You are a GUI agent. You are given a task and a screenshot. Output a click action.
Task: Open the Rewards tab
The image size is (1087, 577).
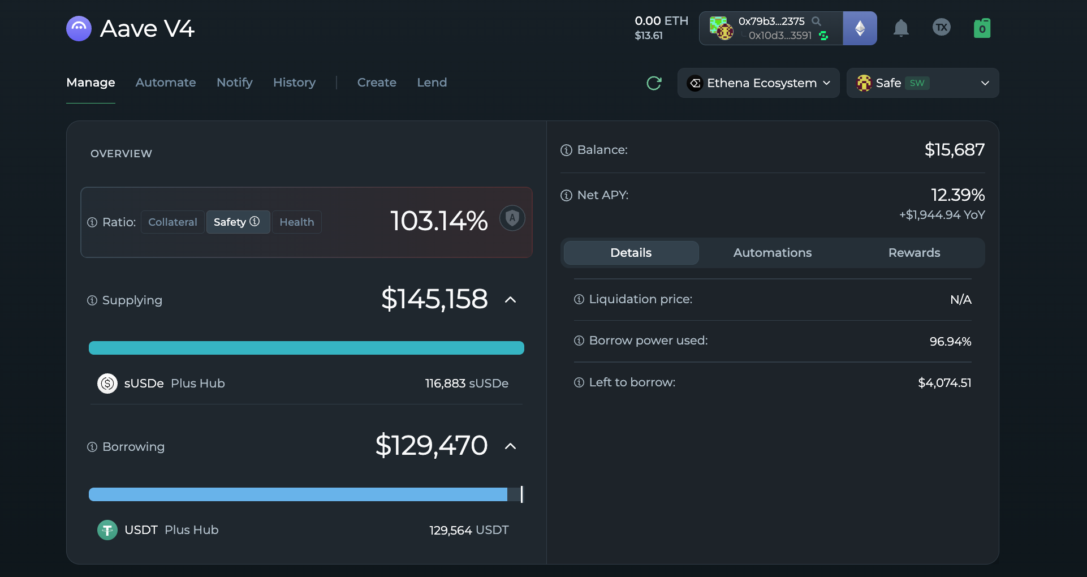click(x=914, y=253)
